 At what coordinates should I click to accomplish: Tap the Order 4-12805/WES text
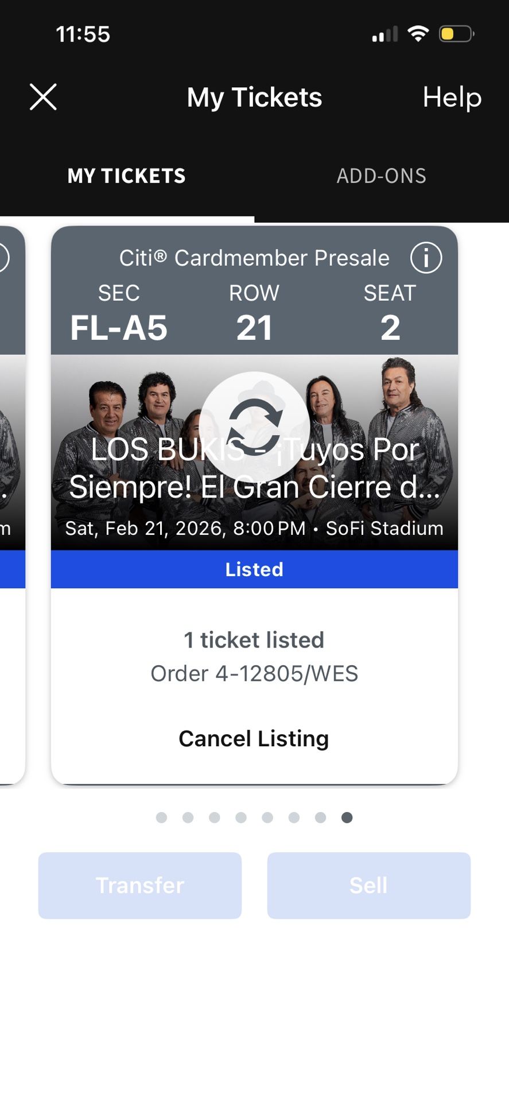click(x=254, y=673)
